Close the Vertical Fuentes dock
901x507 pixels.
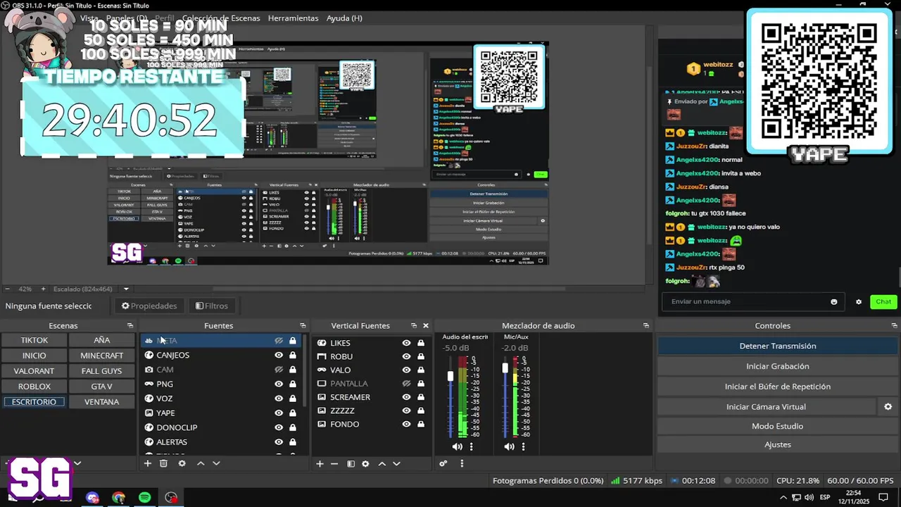click(426, 325)
